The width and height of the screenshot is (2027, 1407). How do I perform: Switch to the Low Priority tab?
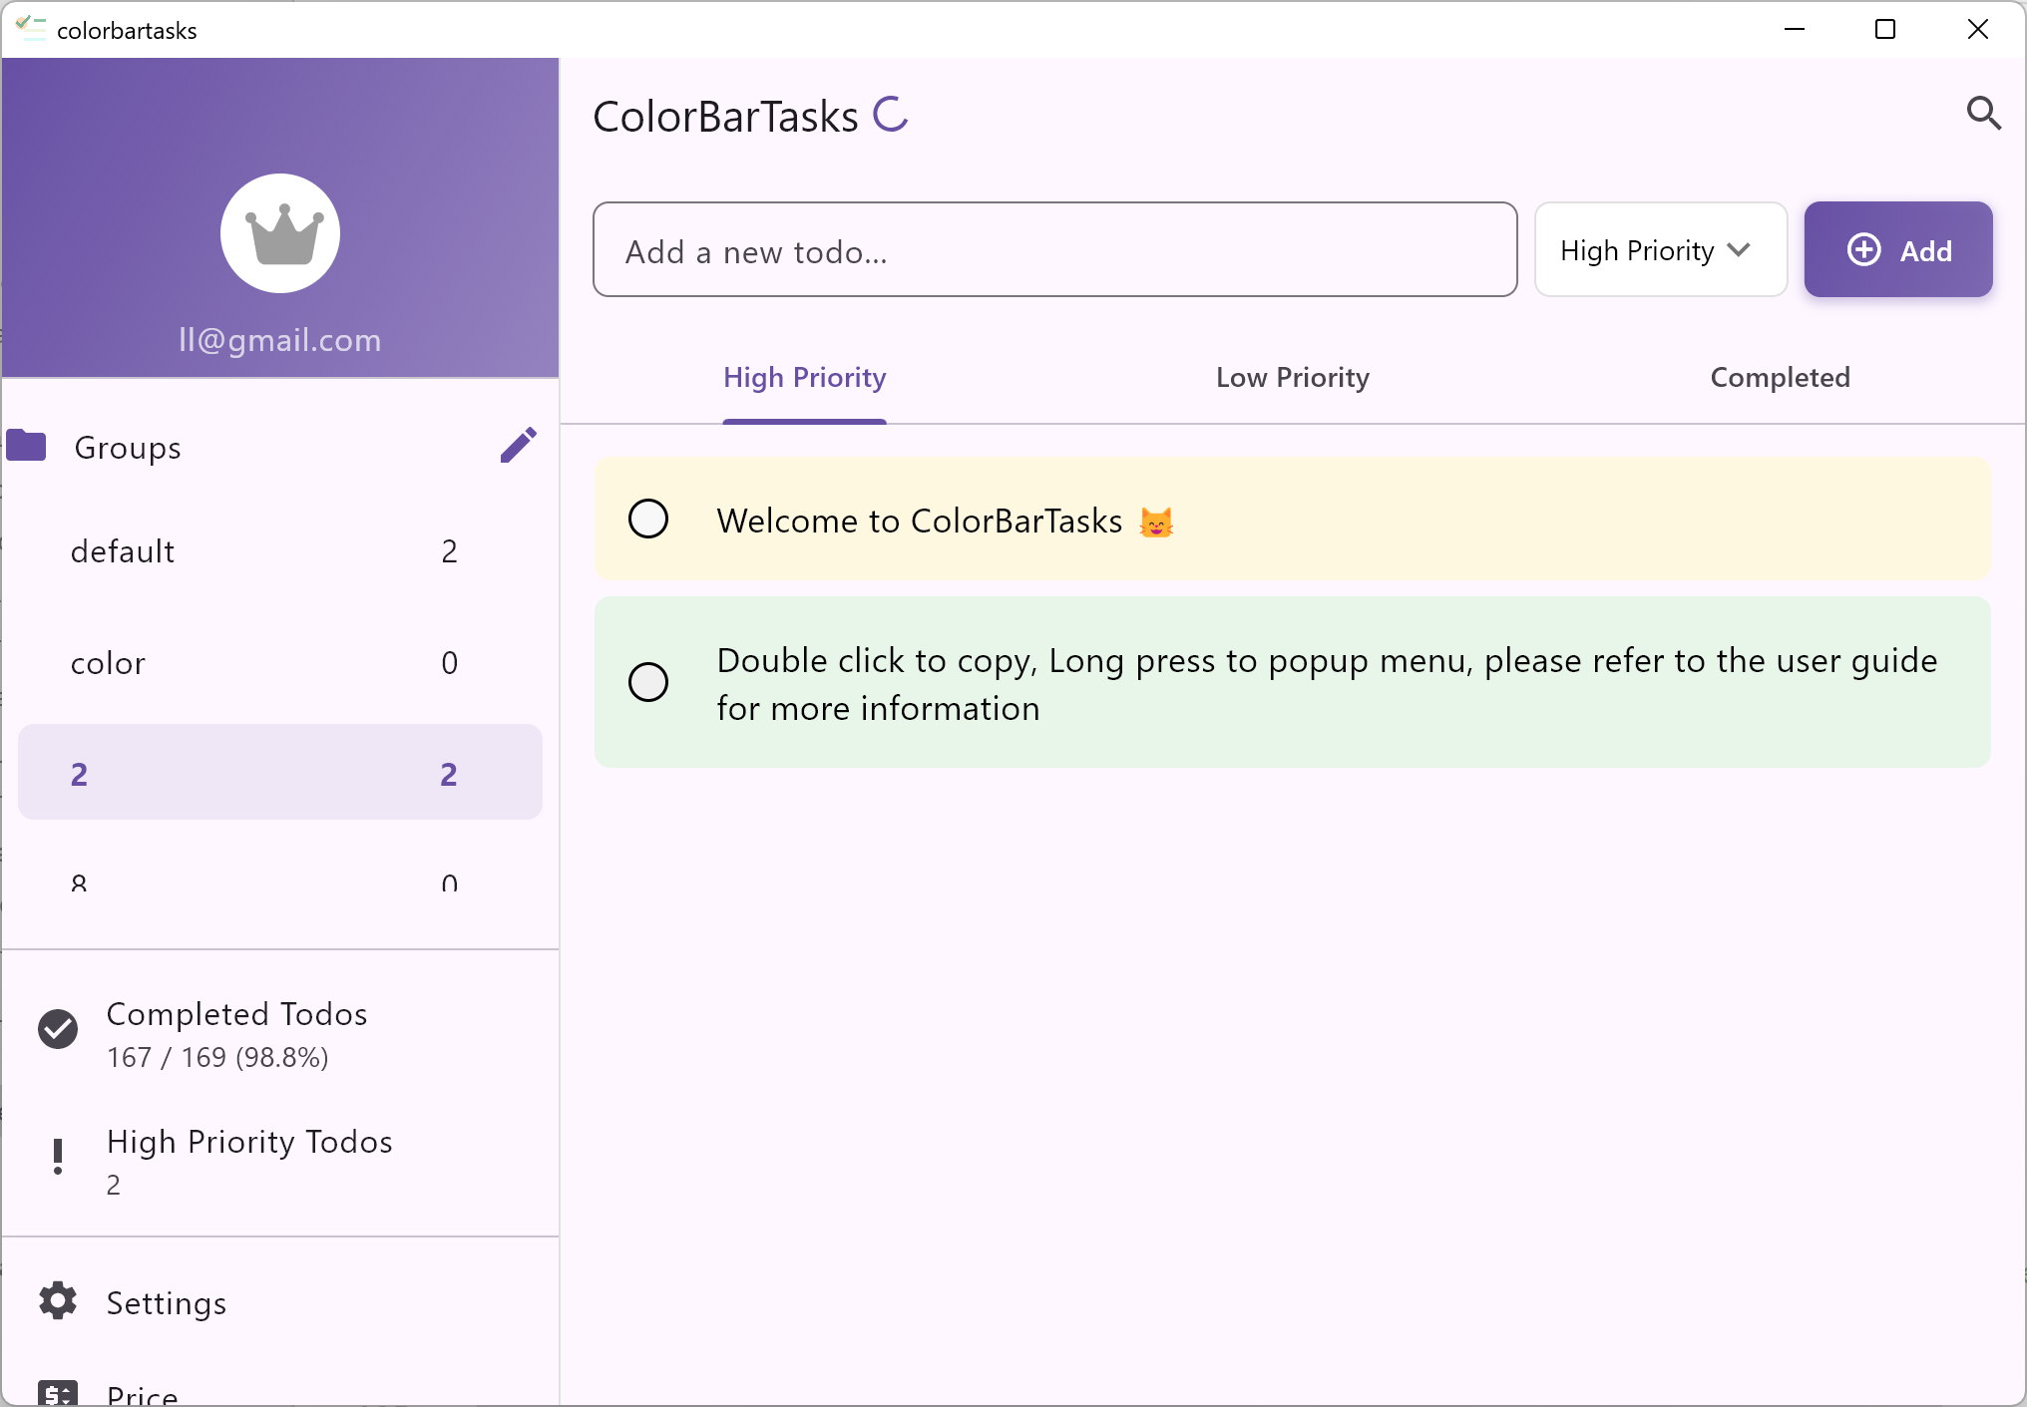click(x=1292, y=378)
